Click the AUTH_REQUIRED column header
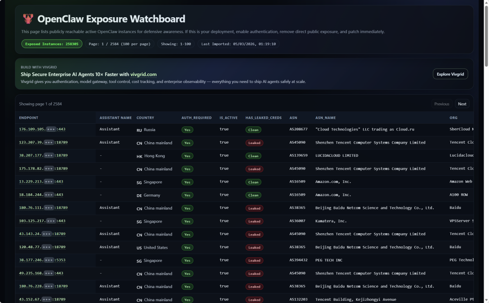The width and height of the screenshot is (489, 303). click(197, 118)
